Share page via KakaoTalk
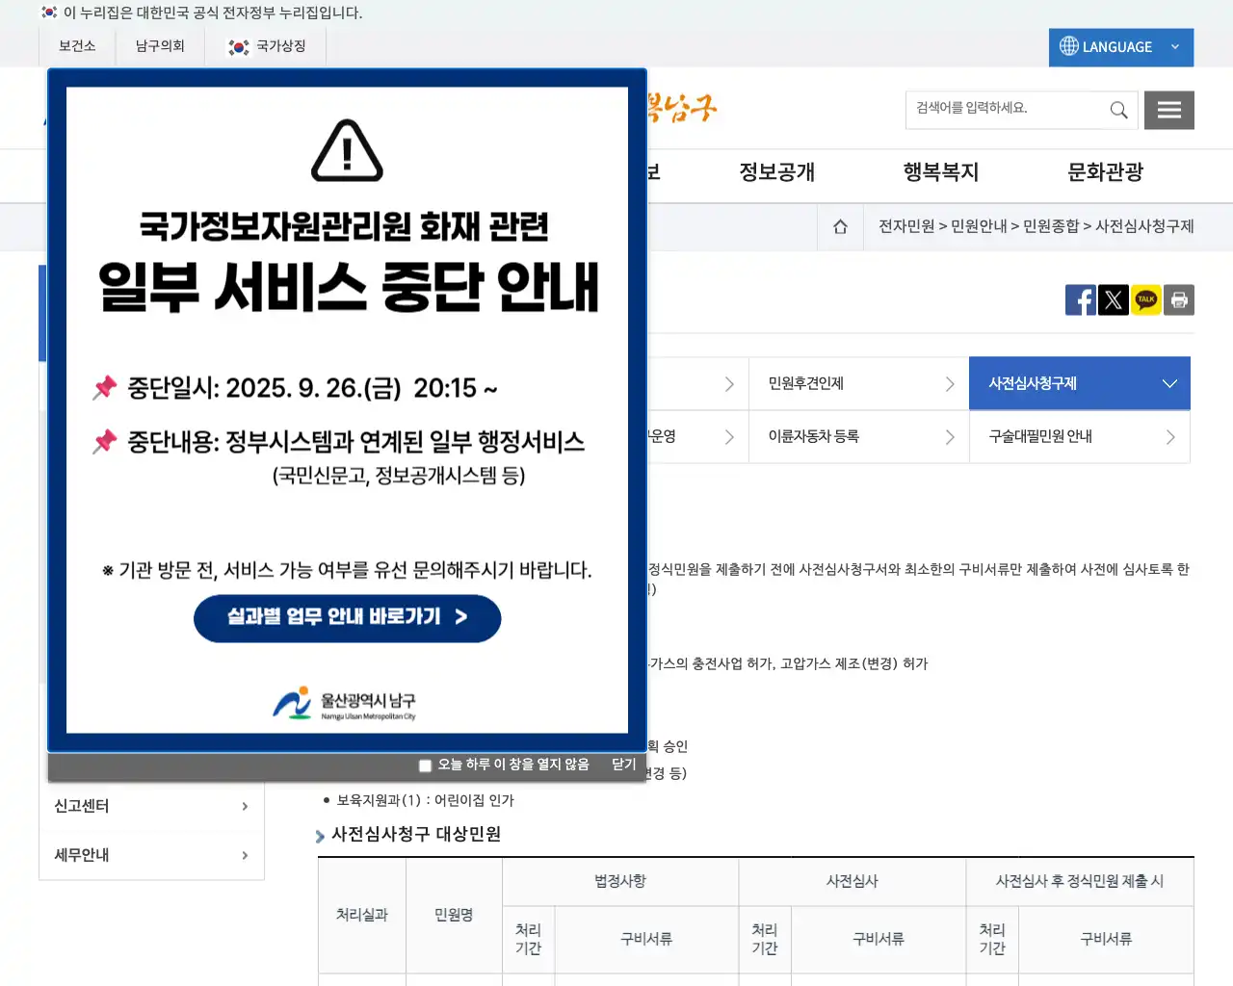 [1146, 300]
